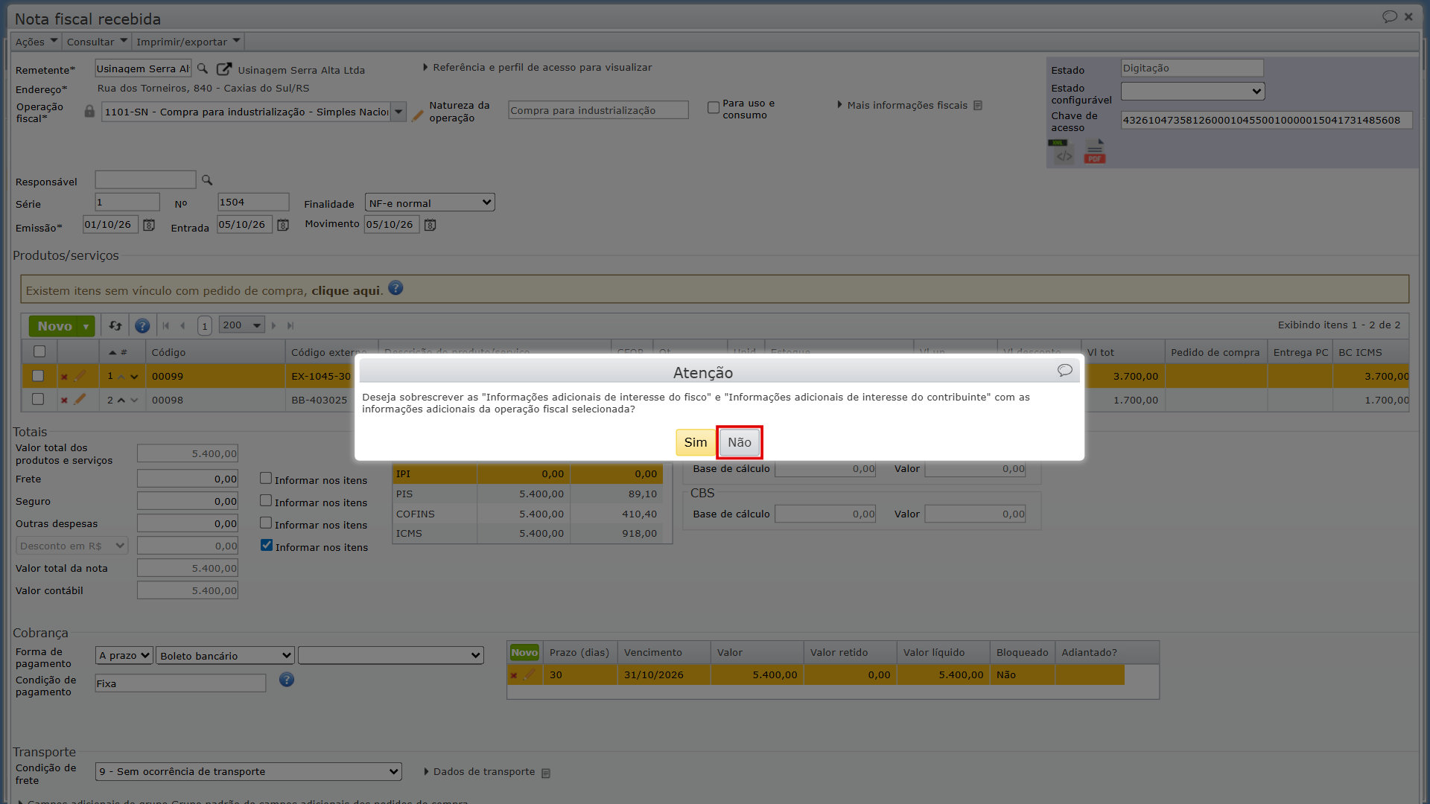1430x804 pixels.
Task: Open the Condição de frete dropdown
Action: [248, 772]
